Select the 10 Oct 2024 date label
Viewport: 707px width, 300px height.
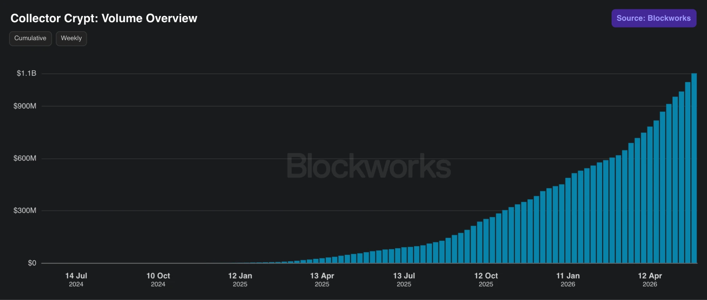(158, 280)
